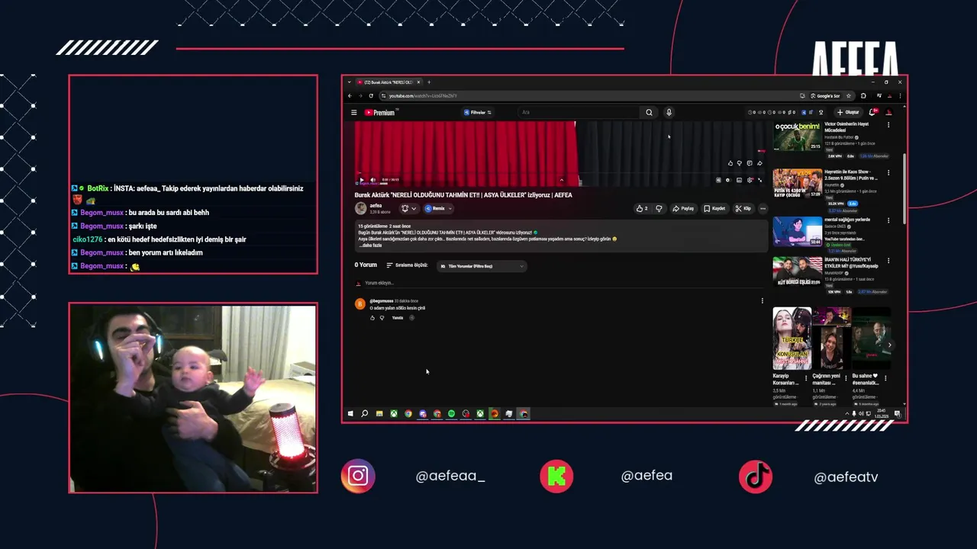This screenshot has height=549, width=977.
Task: Bookmark page with star icon
Action: click(x=848, y=96)
